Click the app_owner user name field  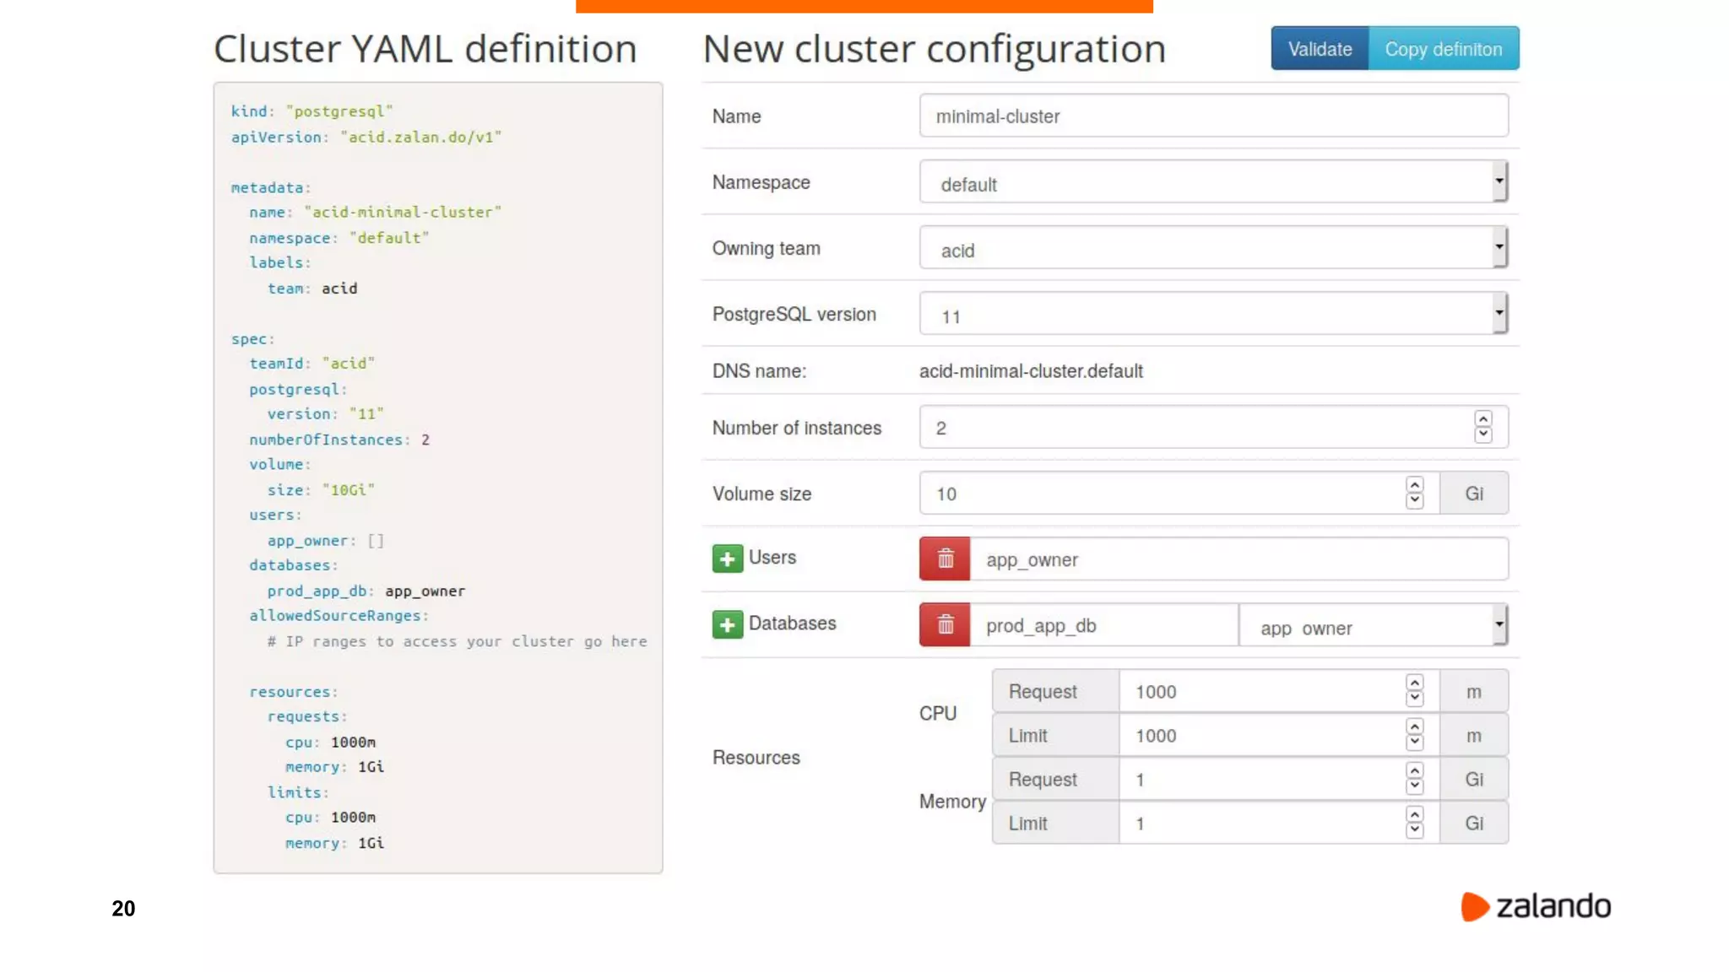pos(1238,559)
